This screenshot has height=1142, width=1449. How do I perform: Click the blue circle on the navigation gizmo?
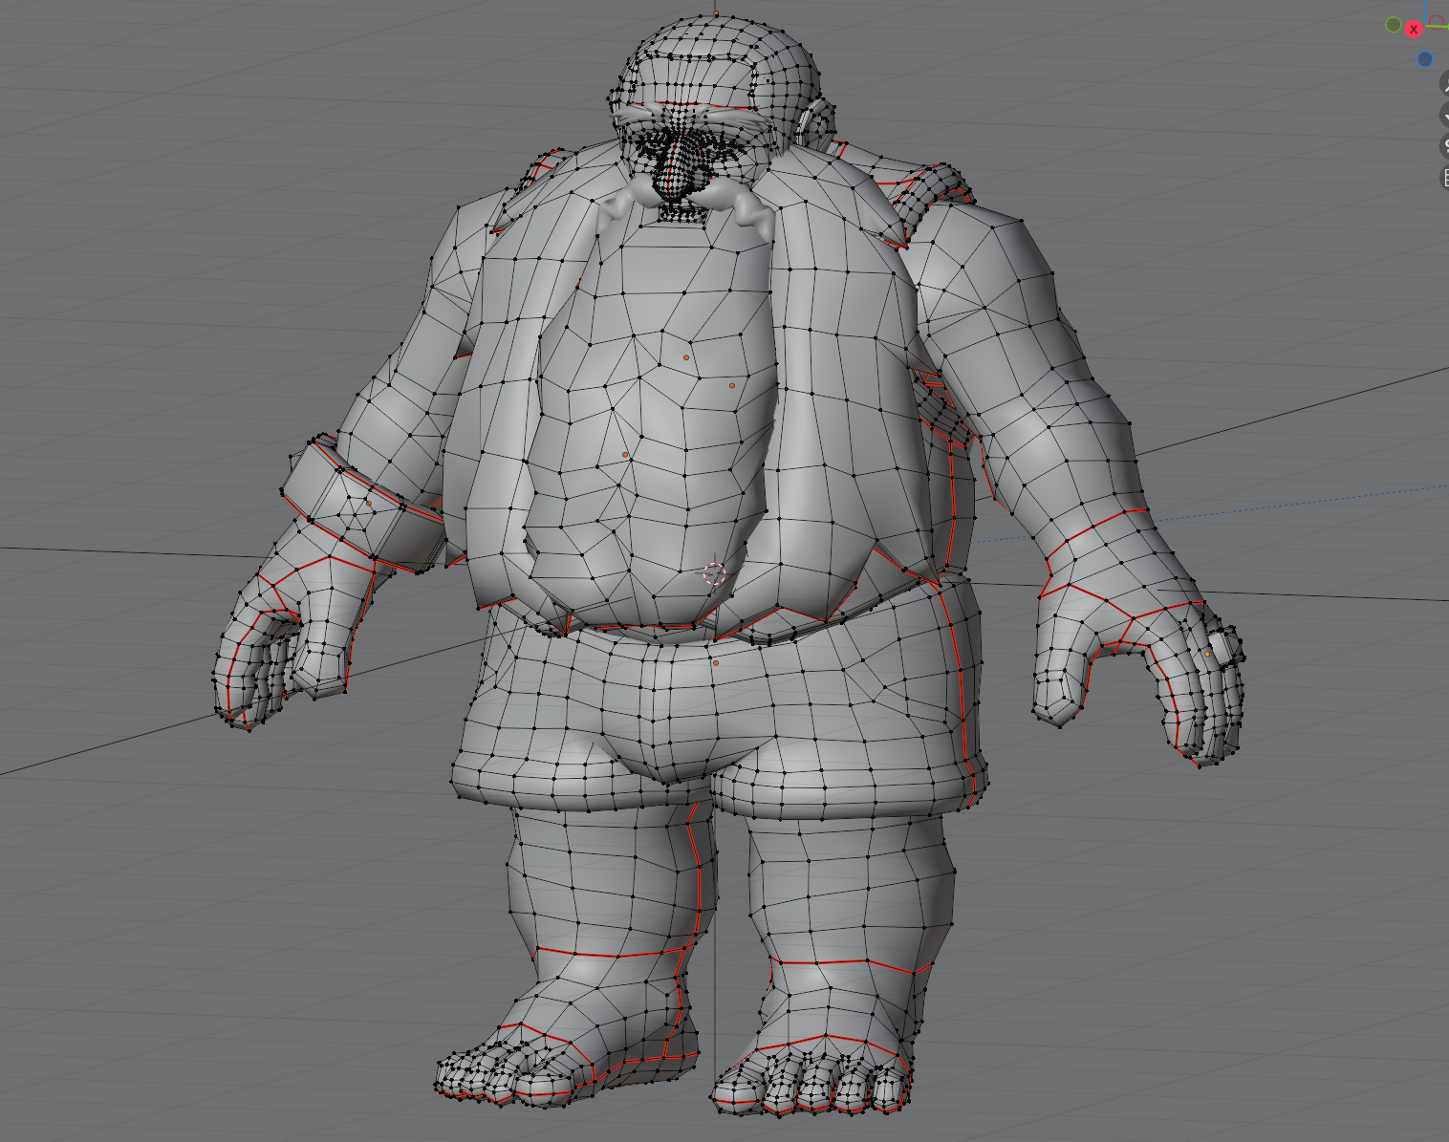pos(1425,59)
